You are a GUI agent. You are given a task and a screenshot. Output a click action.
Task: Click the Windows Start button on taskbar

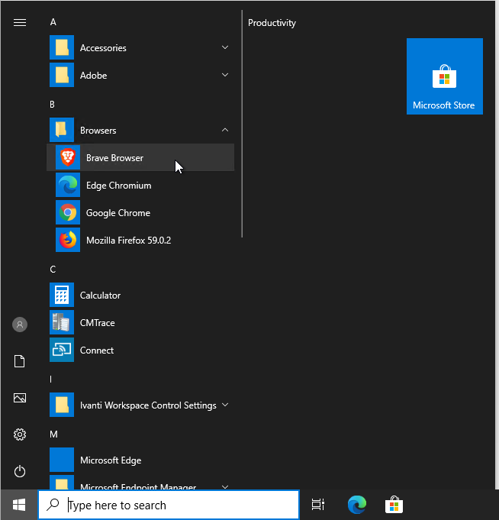[19, 505]
